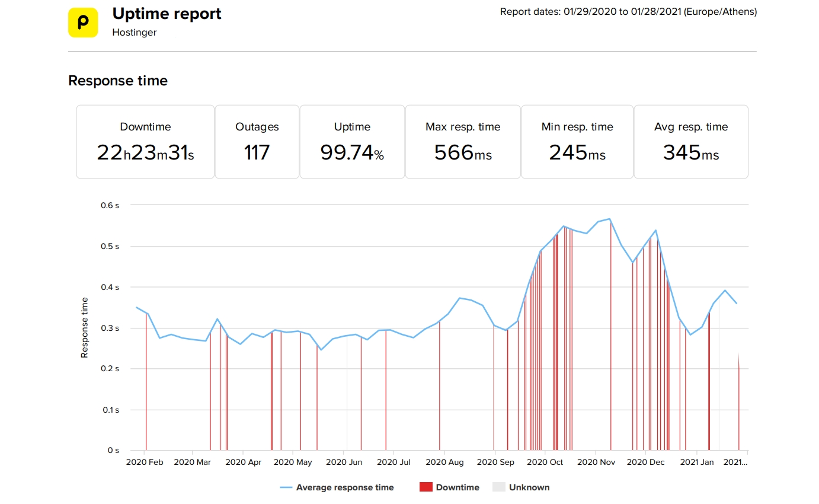Click the 2021 Jan x-axis label
Screen dimensions: 819x504
coord(697,462)
